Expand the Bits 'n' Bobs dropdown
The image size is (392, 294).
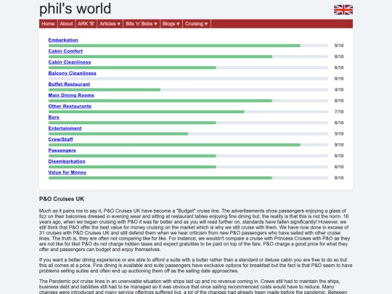click(x=142, y=24)
